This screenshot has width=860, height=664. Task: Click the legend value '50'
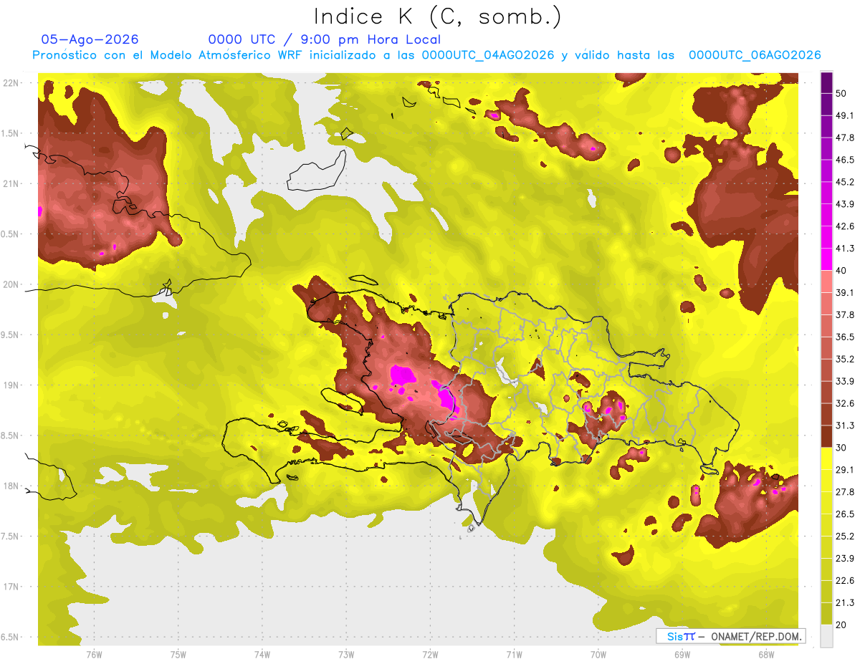click(x=842, y=93)
